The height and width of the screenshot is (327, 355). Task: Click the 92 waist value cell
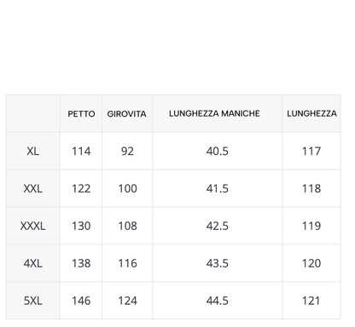(127, 151)
